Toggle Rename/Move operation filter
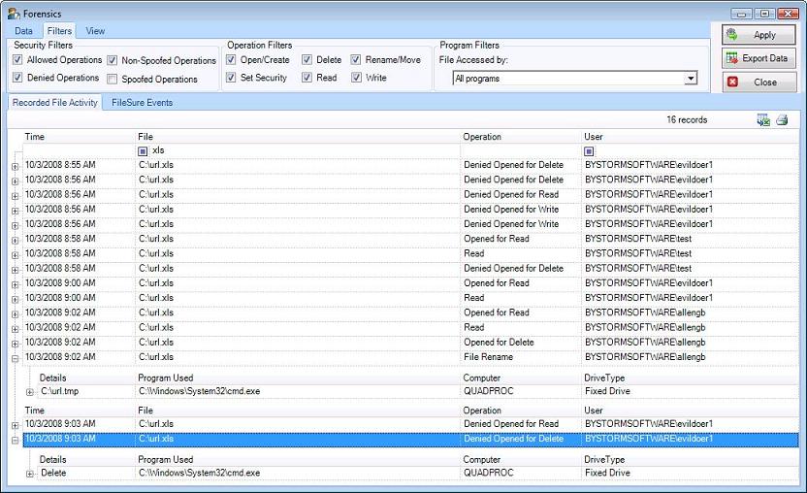Viewport: 807px width, 493px height. [356, 60]
